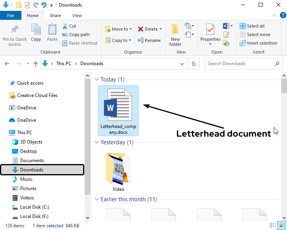Click This PC in the address bar

64,64
